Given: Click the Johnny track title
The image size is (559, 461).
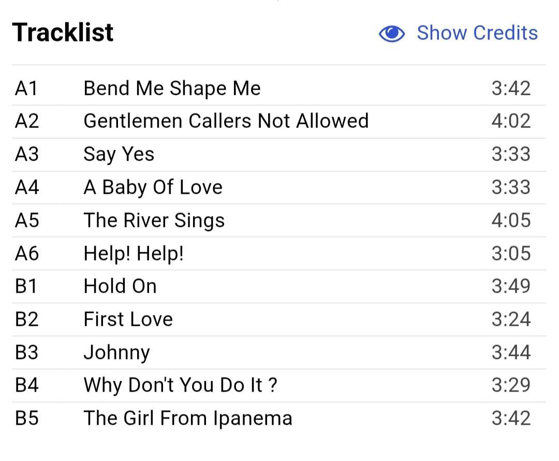Looking at the screenshot, I should [116, 353].
